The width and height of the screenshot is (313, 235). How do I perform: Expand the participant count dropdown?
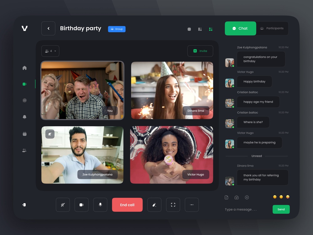50,51
